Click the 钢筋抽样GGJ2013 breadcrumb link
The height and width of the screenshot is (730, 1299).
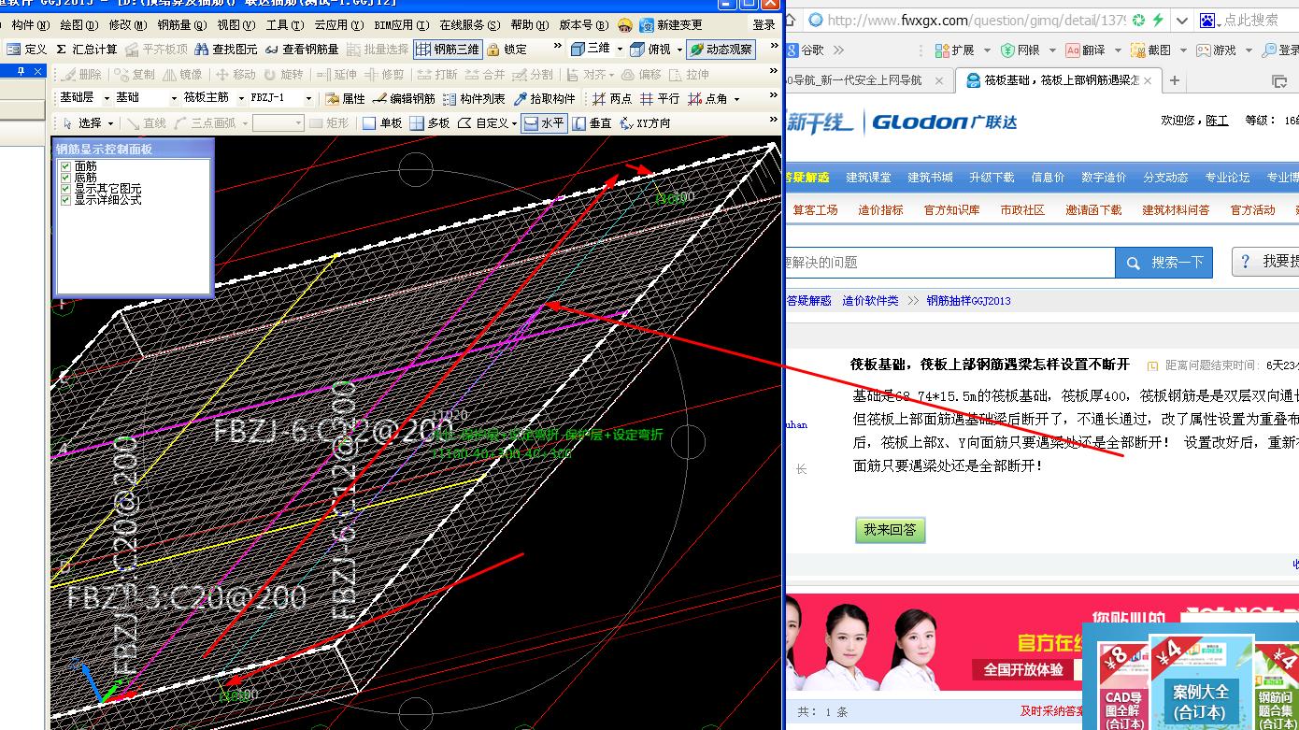coord(968,301)
